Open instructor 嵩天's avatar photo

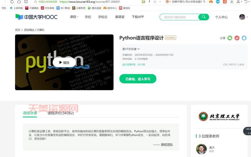coord(201,149)
